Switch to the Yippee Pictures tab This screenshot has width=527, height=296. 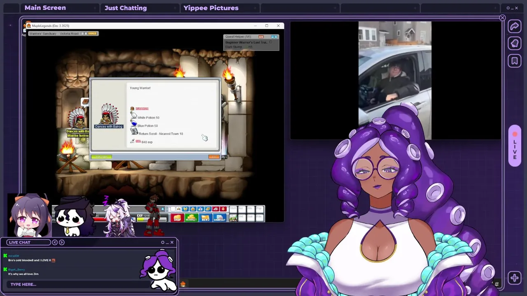(211, 8)
